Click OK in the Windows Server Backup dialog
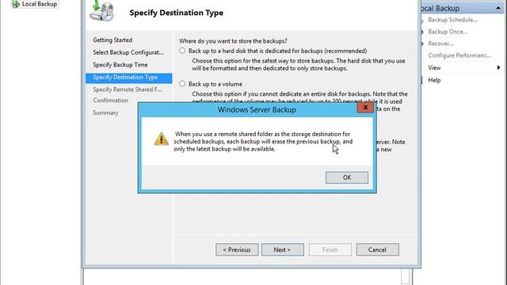507x285 pixels. point(347,177)
